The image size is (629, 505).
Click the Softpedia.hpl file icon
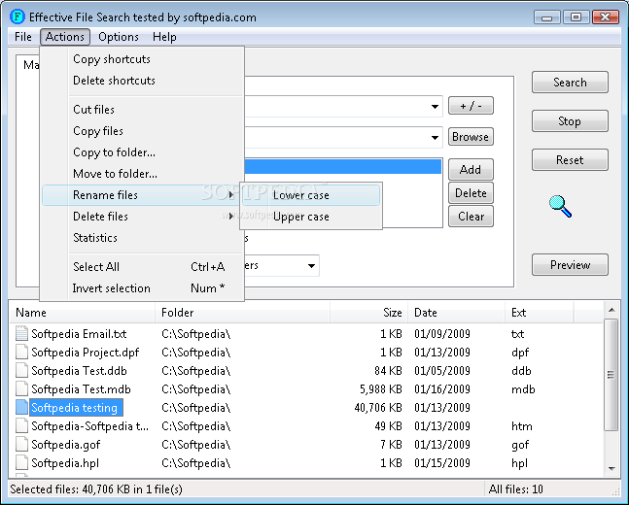point(21,462)
